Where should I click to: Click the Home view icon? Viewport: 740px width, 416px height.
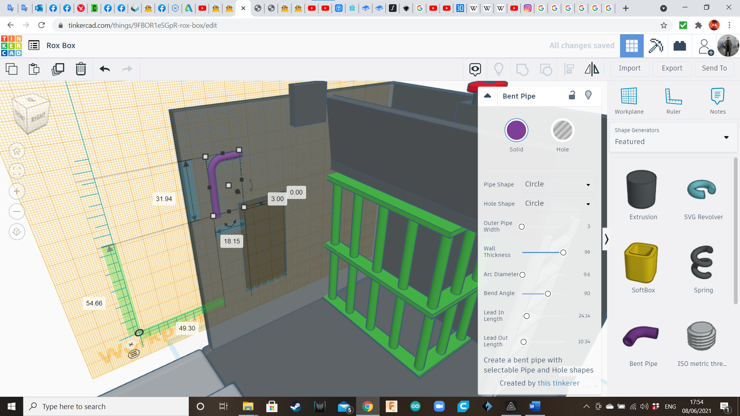[17, 151]
